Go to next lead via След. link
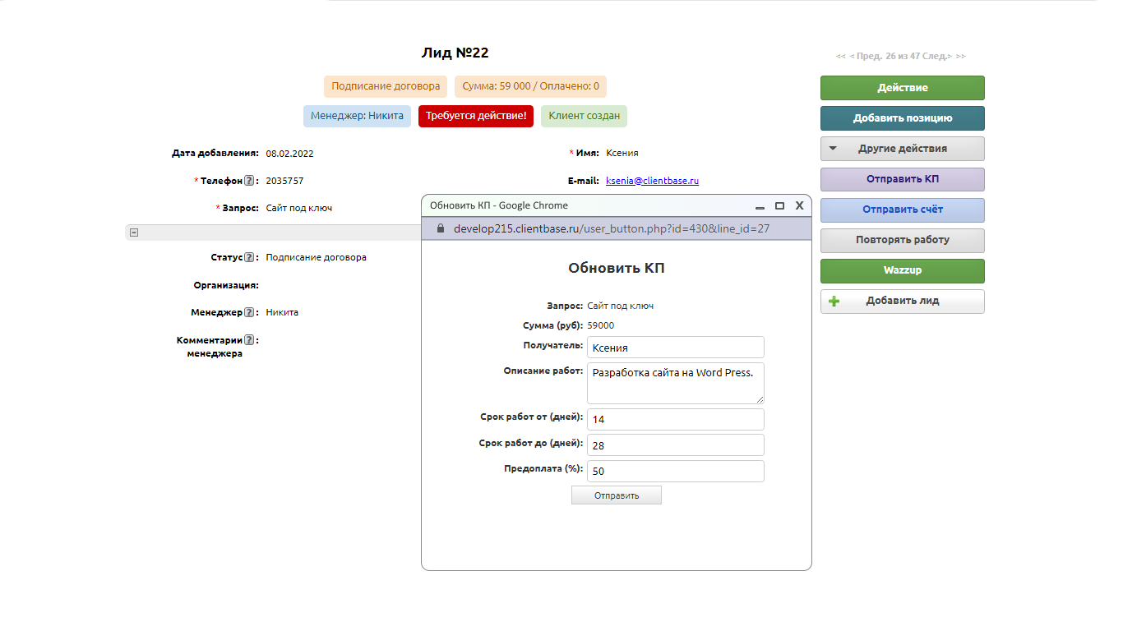1123x631 pixels. point(937,56)
